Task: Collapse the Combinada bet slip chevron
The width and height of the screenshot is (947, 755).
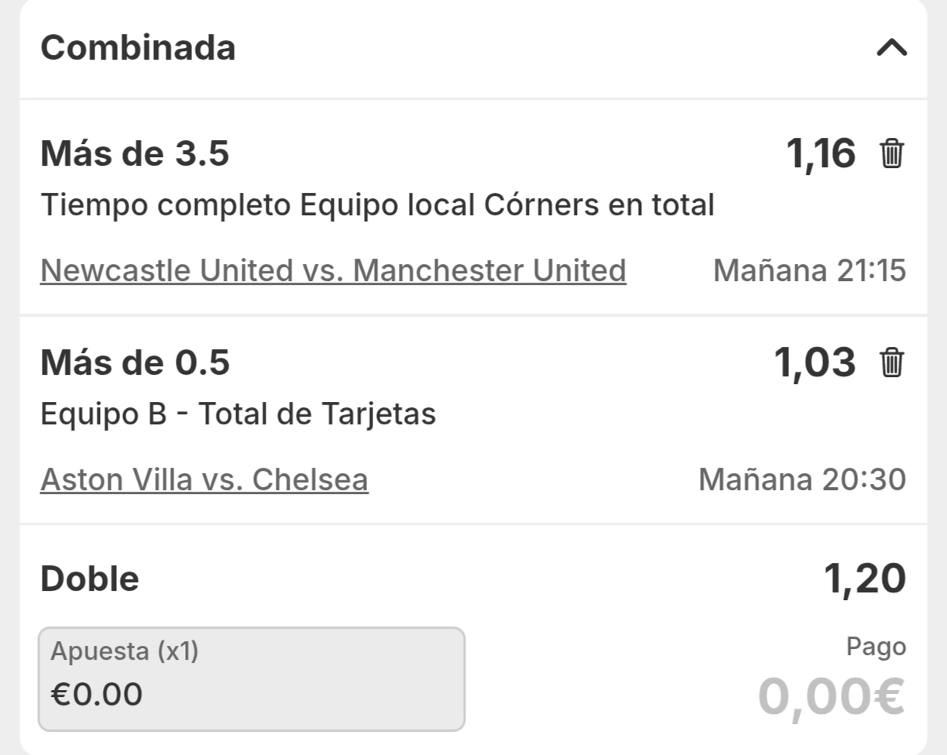Action: coord(891,49)
